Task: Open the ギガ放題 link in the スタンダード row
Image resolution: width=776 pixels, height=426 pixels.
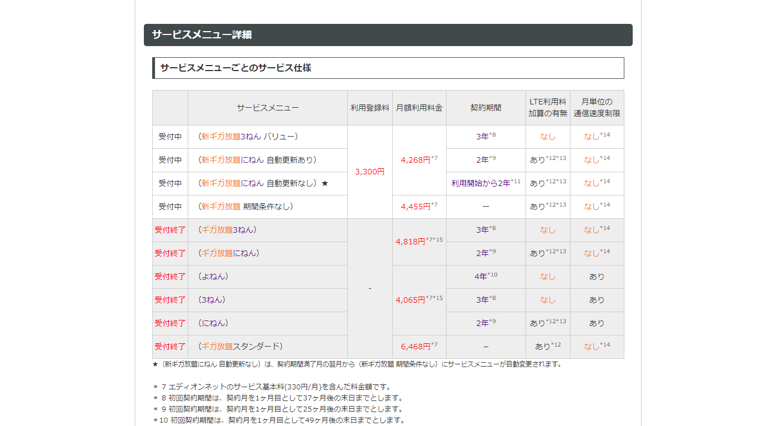Action: (217, 347)
